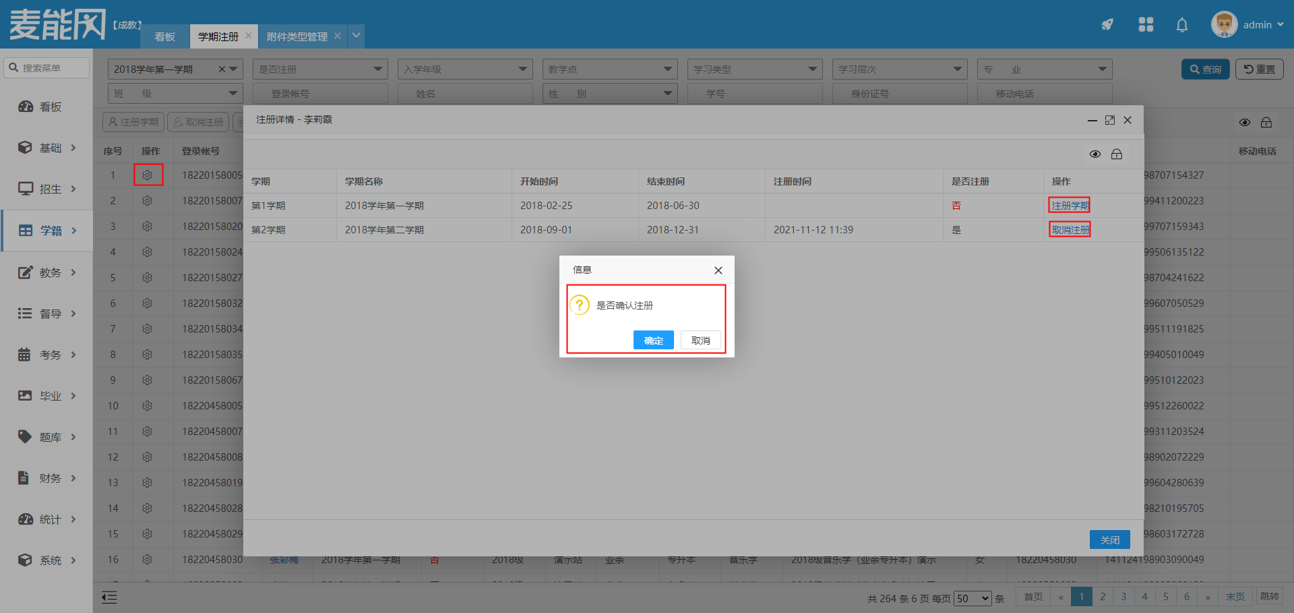This screenshot has width=1294, height=613.
Task: Confirm registration with 确定 button
Action: [x=653, y=341]
